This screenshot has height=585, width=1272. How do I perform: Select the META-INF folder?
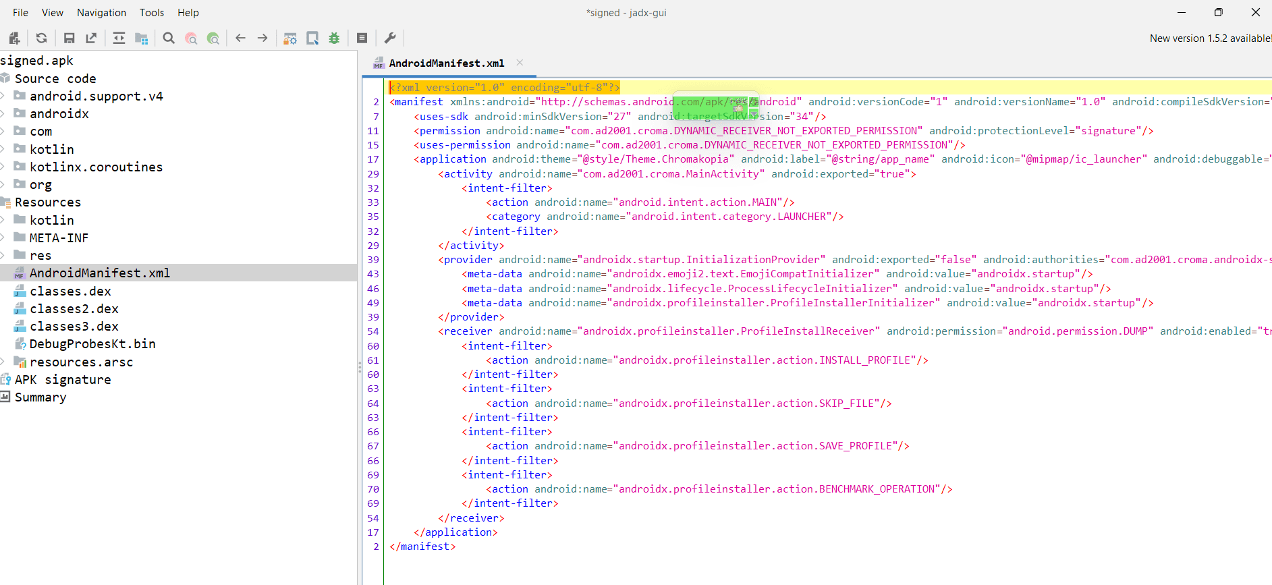[x=59, y=238]
